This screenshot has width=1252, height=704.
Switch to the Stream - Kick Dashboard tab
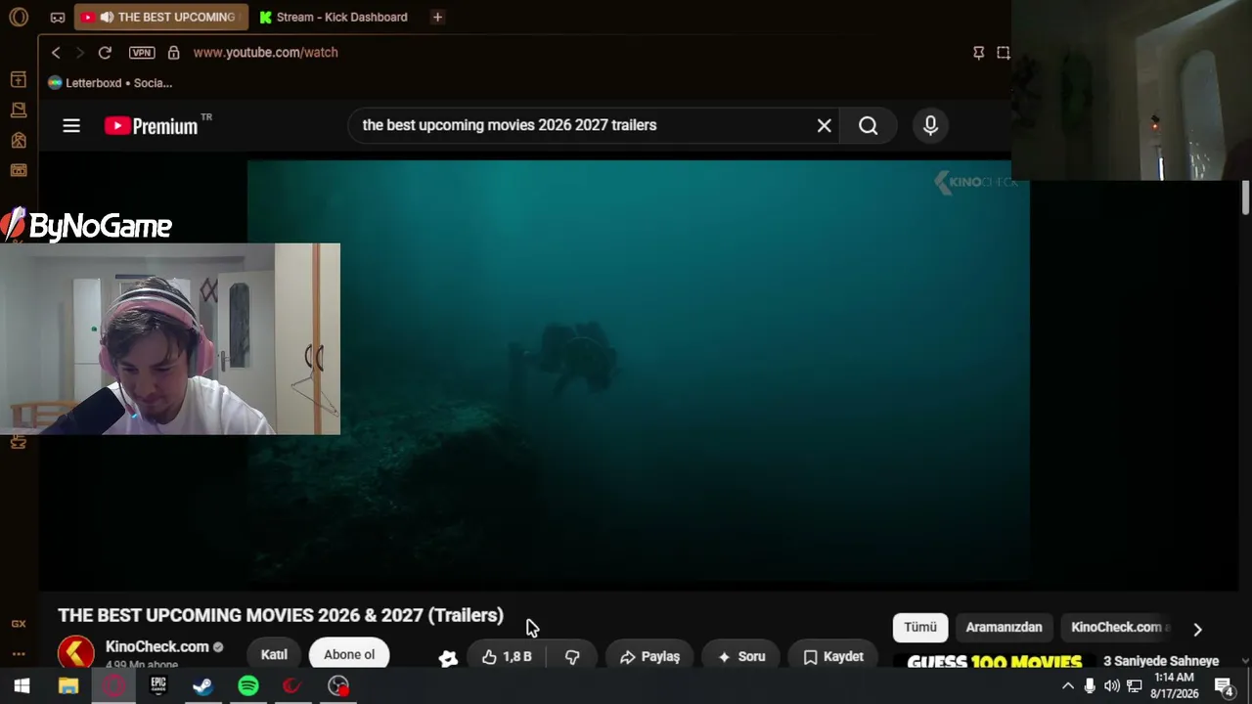pos(333,17)
